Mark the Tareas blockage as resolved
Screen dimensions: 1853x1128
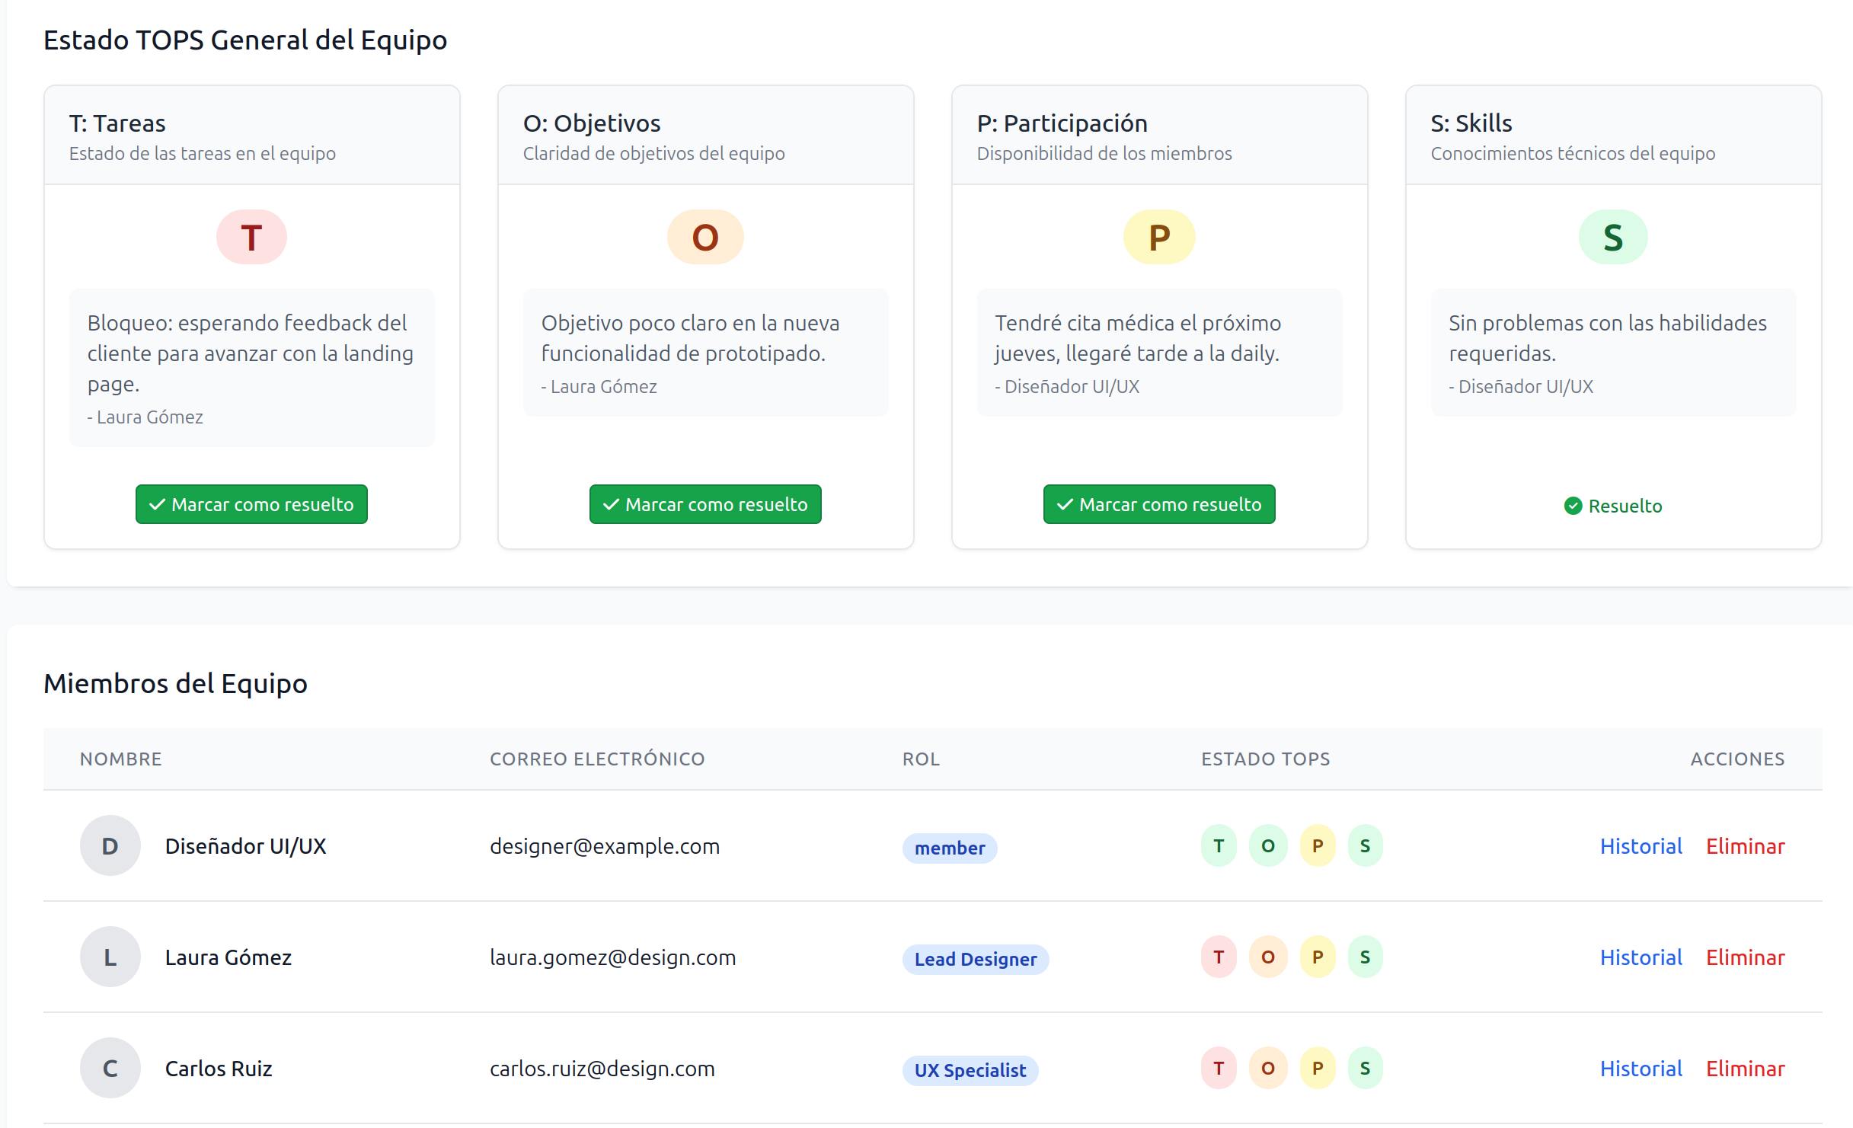click(251, 503)
